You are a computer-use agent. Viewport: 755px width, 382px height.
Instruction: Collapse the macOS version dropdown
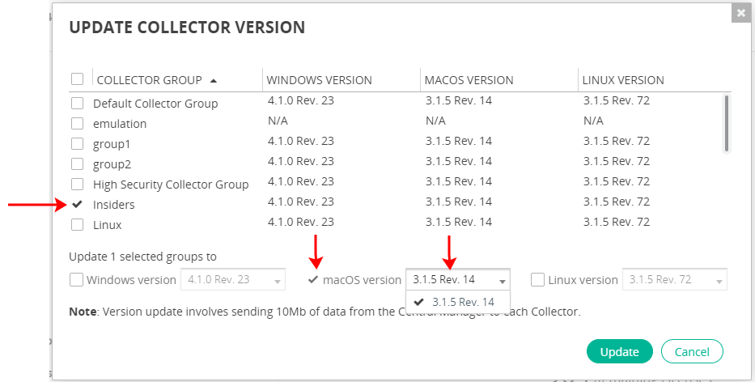pos(458,280)
